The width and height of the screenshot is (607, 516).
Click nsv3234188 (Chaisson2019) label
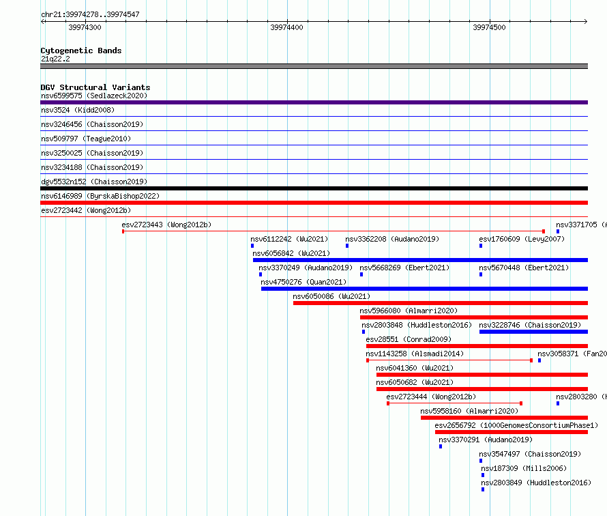point(92,167)
